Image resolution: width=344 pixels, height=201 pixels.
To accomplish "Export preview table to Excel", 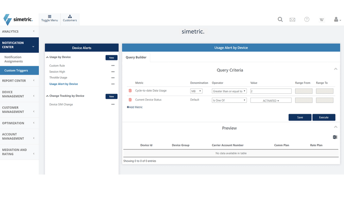I will click(335, 137).
